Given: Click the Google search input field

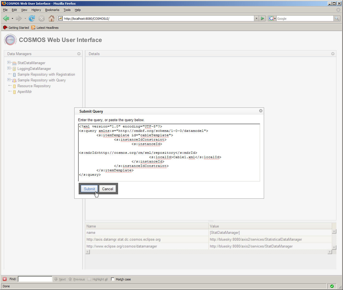Looking at the screenshot, I should (x=305, y=18).
